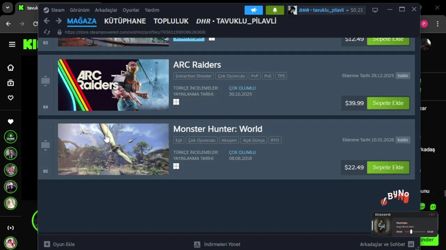The image size is (446, 250).
Task: Open Monster Hunter ÇOK OLUMLU reviews
Action: (x=242, y=152)
